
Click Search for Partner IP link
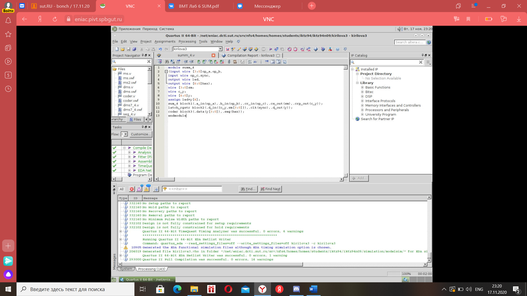[x=377, y=119]
